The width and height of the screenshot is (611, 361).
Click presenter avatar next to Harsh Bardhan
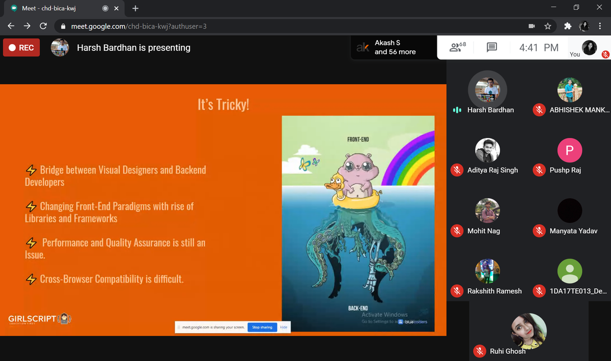pyautogui.click(x=60, y=48)
